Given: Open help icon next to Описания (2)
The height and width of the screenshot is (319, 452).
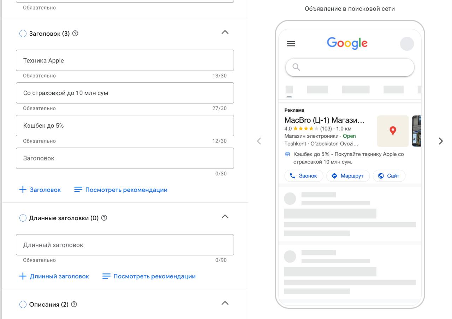Looking at the screenshot, I should click(74, 304).
